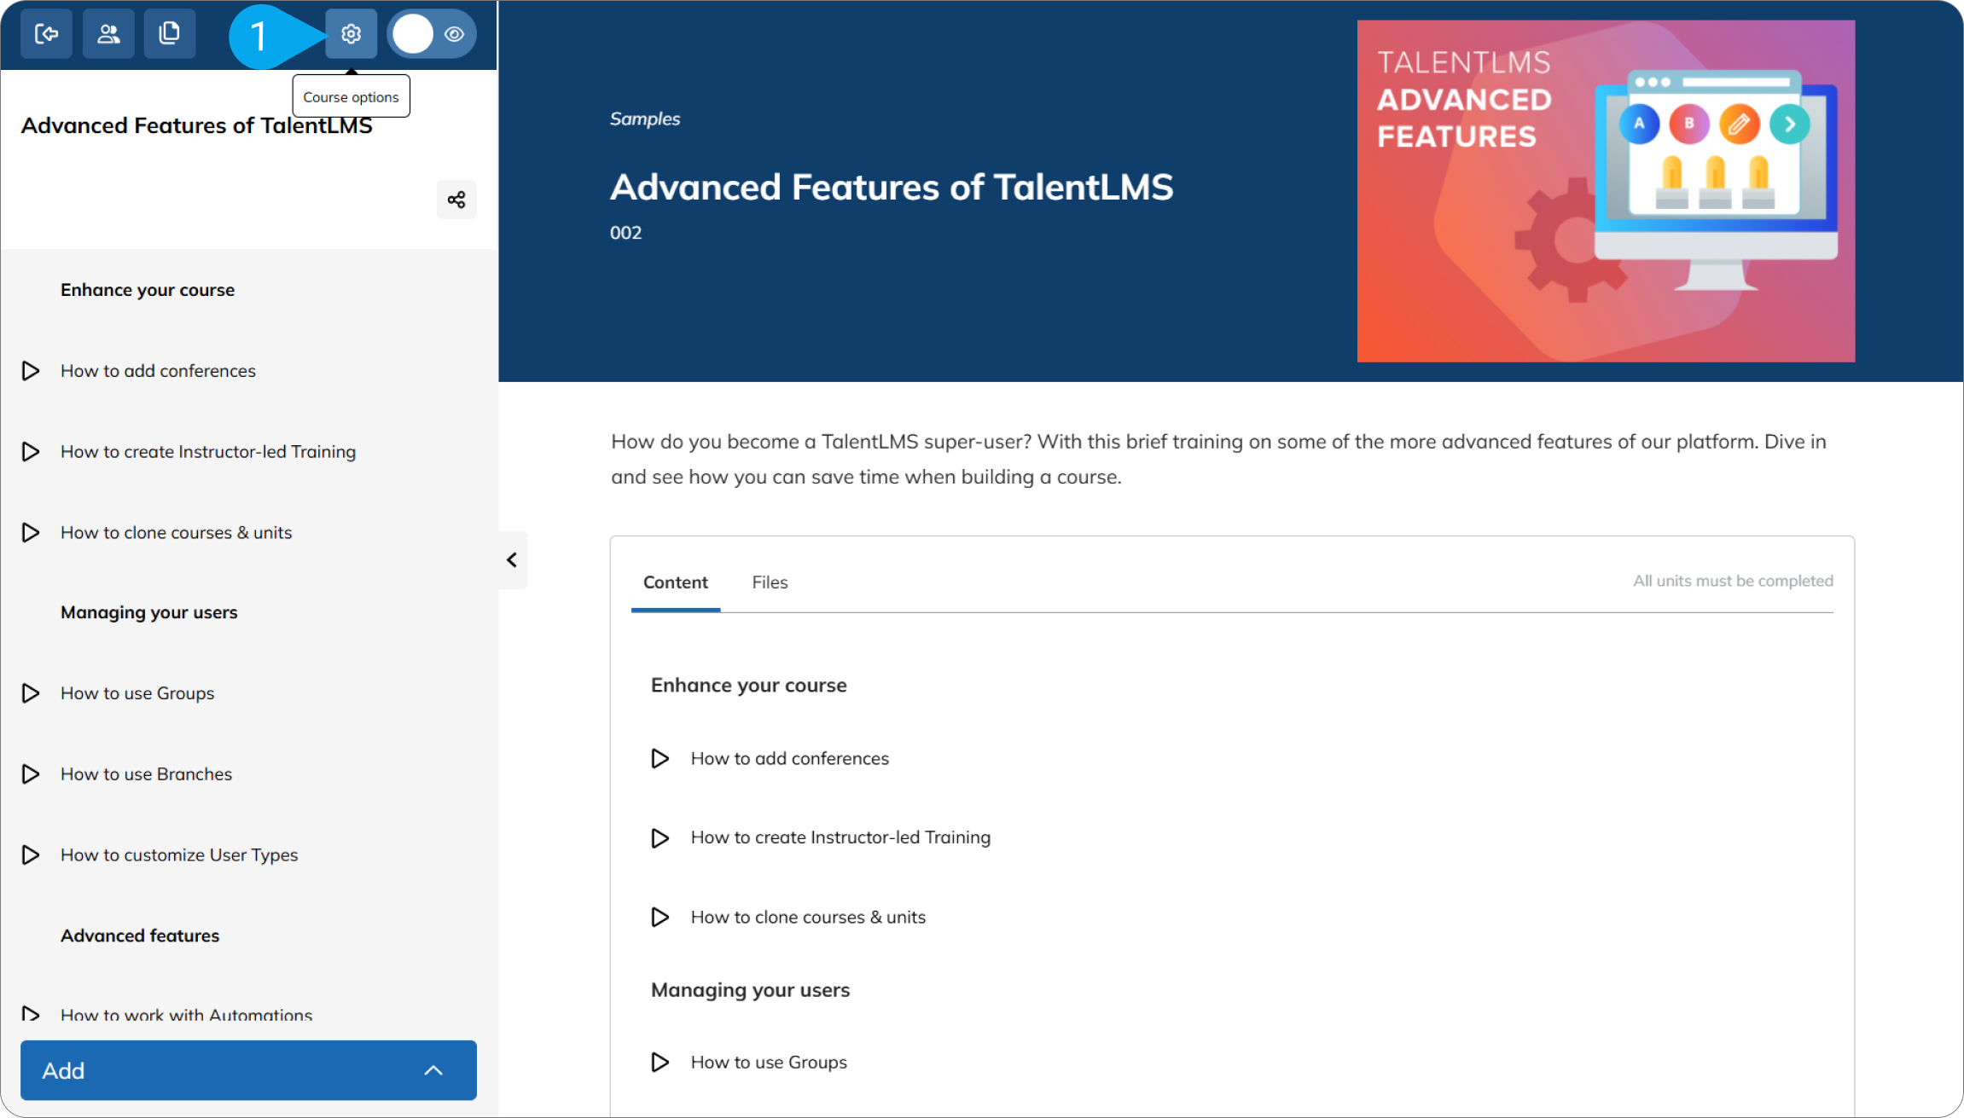The width and height of the screenshot is (1964, 1118).
Task: Open How to customize User Types unit
Action: pos(179,855)
